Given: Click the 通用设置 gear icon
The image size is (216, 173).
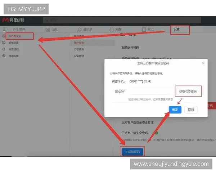Looking at the screenshot, I should click(4, 56).
